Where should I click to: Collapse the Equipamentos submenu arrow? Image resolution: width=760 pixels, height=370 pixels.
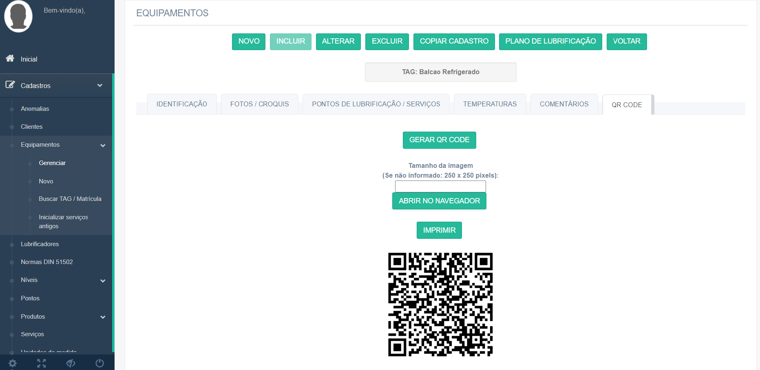(103, 145)
